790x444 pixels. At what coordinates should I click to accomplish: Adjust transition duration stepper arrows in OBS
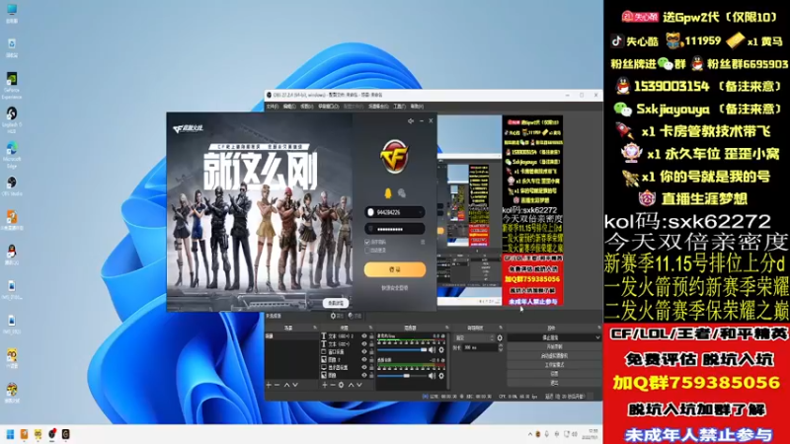point(500,348)
